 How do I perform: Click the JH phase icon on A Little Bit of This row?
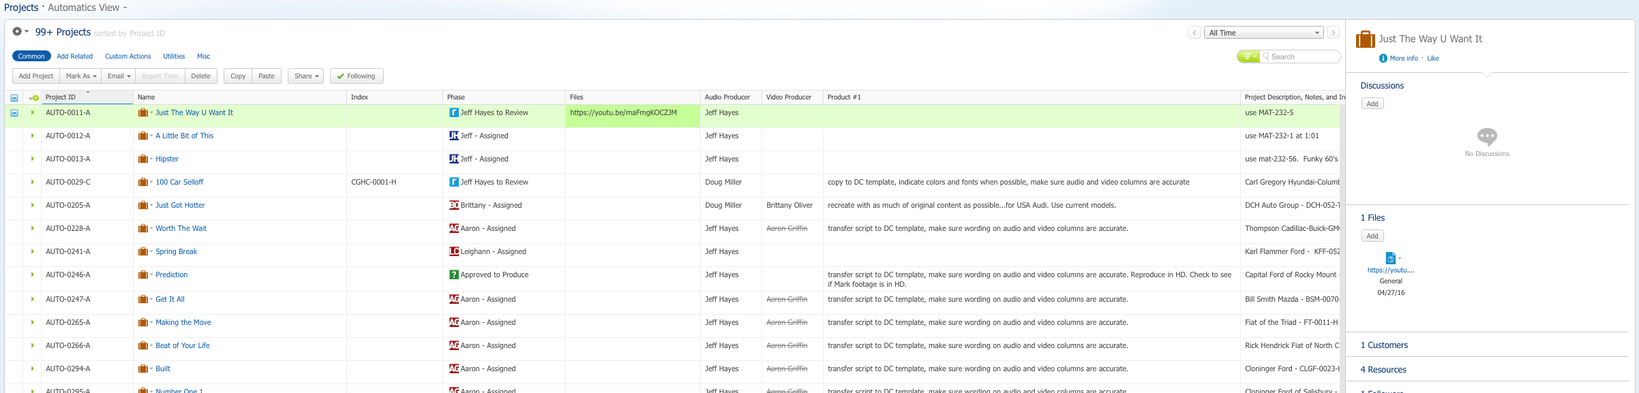click(x=454, y=136)
